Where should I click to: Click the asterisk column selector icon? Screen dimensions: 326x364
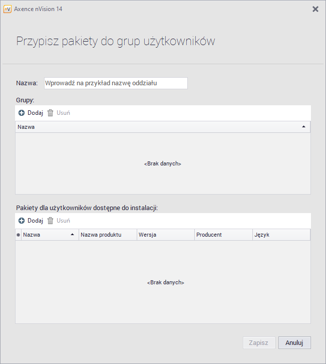(19, 235)
